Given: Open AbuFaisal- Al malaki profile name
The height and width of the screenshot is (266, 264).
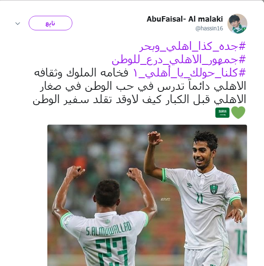Looking at the screenshot, I should pos(185,19).
